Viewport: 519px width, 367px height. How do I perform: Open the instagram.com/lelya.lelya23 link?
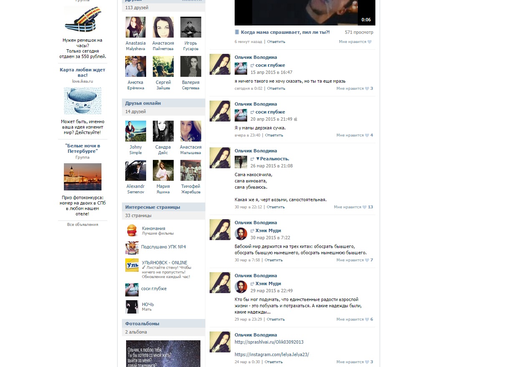coord(271,355)
